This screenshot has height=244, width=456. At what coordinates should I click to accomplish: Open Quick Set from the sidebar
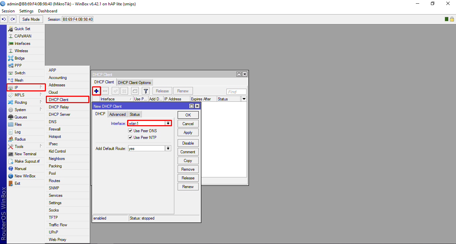coord(26,29)
